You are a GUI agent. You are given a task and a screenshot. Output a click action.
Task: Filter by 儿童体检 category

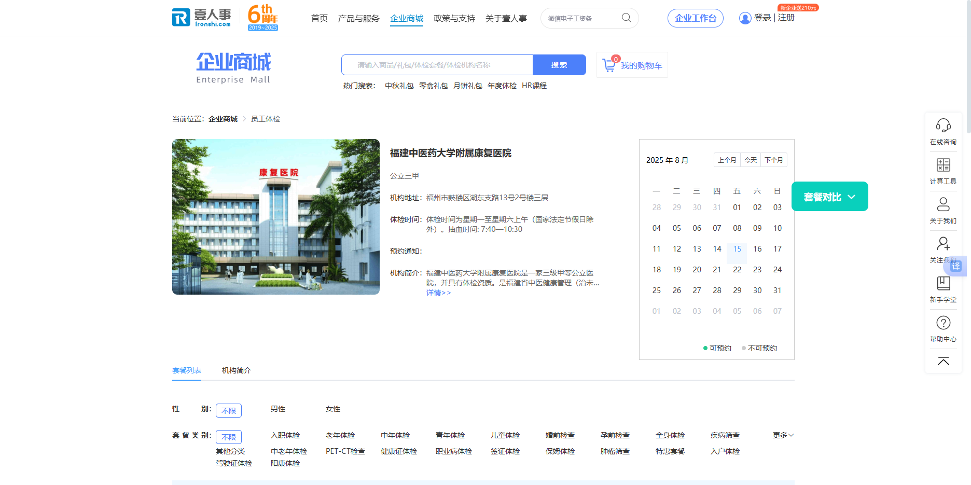[x=505, y=435]
